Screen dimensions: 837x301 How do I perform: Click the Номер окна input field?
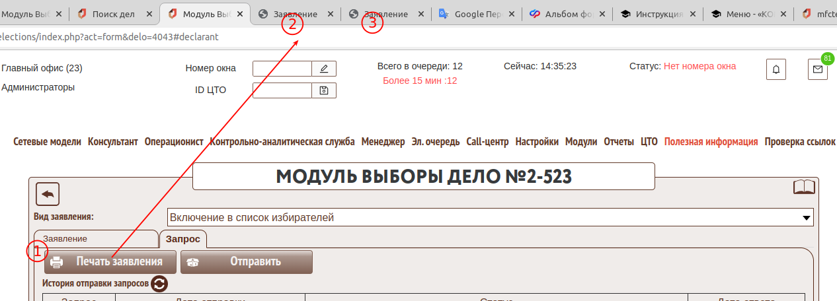[x=282, y=69]
